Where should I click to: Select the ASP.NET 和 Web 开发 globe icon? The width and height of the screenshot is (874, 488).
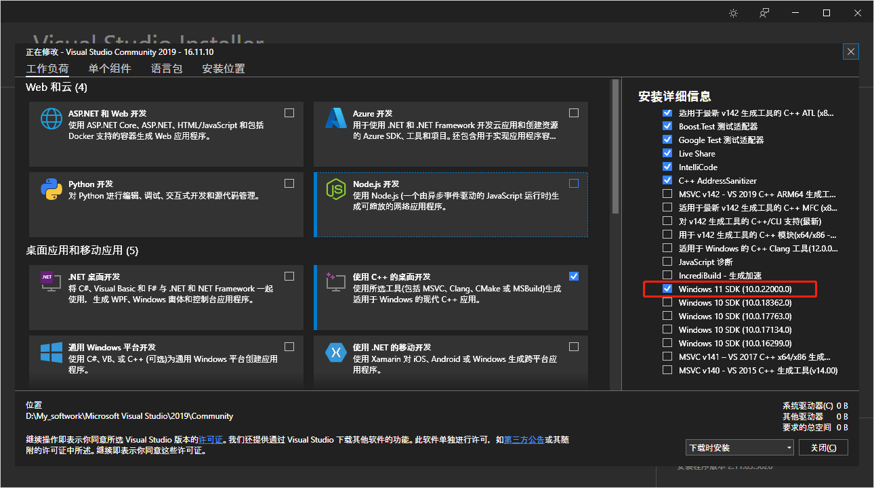51,119
